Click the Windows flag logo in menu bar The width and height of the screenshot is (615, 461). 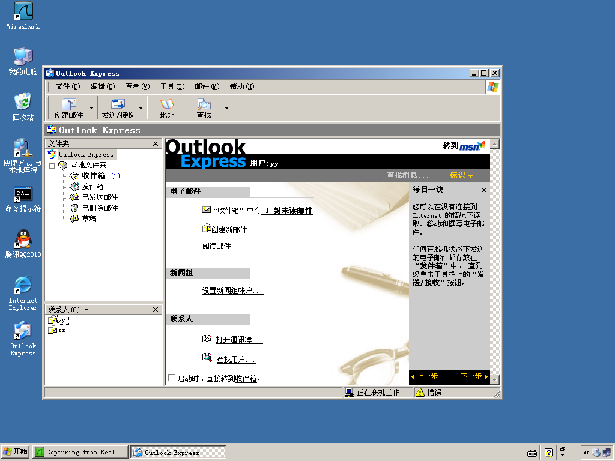(x=493, y=87)
